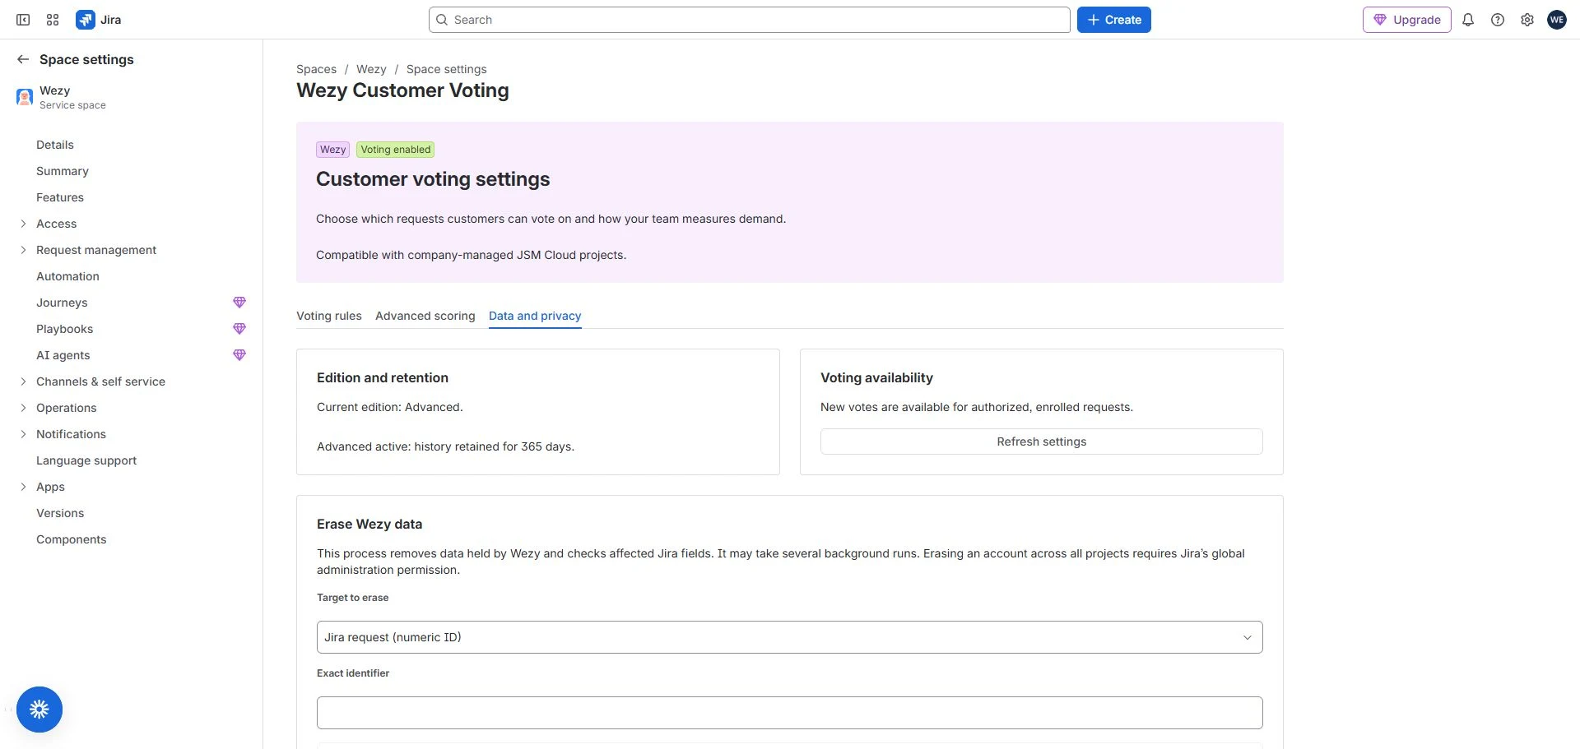This screenshot has height=749, width=1580.
Task: Click the Wezy space avatar icon
Action: [25, 97]
